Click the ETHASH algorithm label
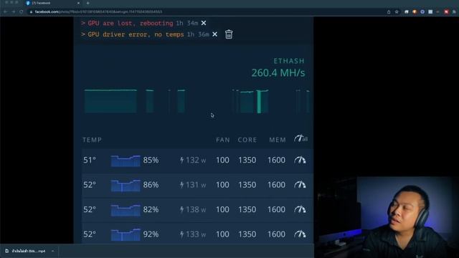 (289, 61)
